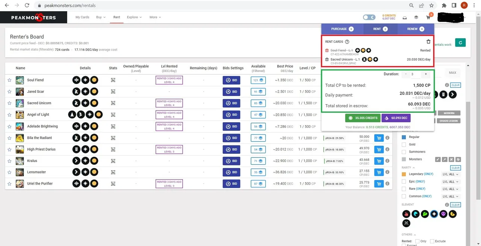Viewport: 481px width, 246px height.
Task: Toggle the dark mode switch
Action: (369, 17)
